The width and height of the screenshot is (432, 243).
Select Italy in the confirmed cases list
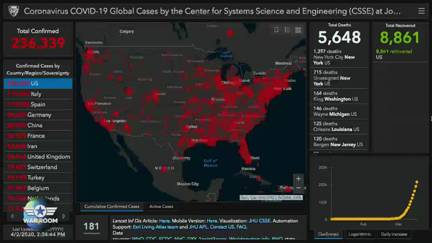(38, 94)
